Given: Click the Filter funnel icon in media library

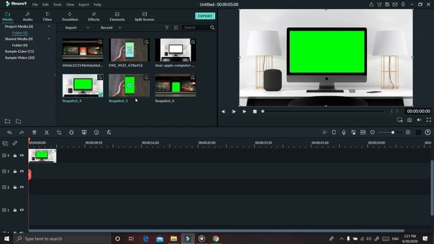Looking at the screenshot, I should (x=167, y=27).
